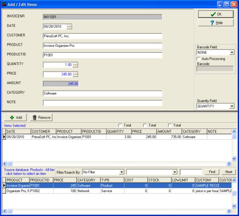
Task: Open the Barcode Field dropdown
Action: [x=232, y=52]
